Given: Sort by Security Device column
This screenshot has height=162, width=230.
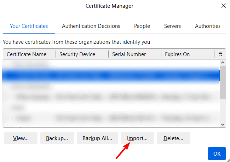Looking at the screenshot, I should click(x=77, y=54).
